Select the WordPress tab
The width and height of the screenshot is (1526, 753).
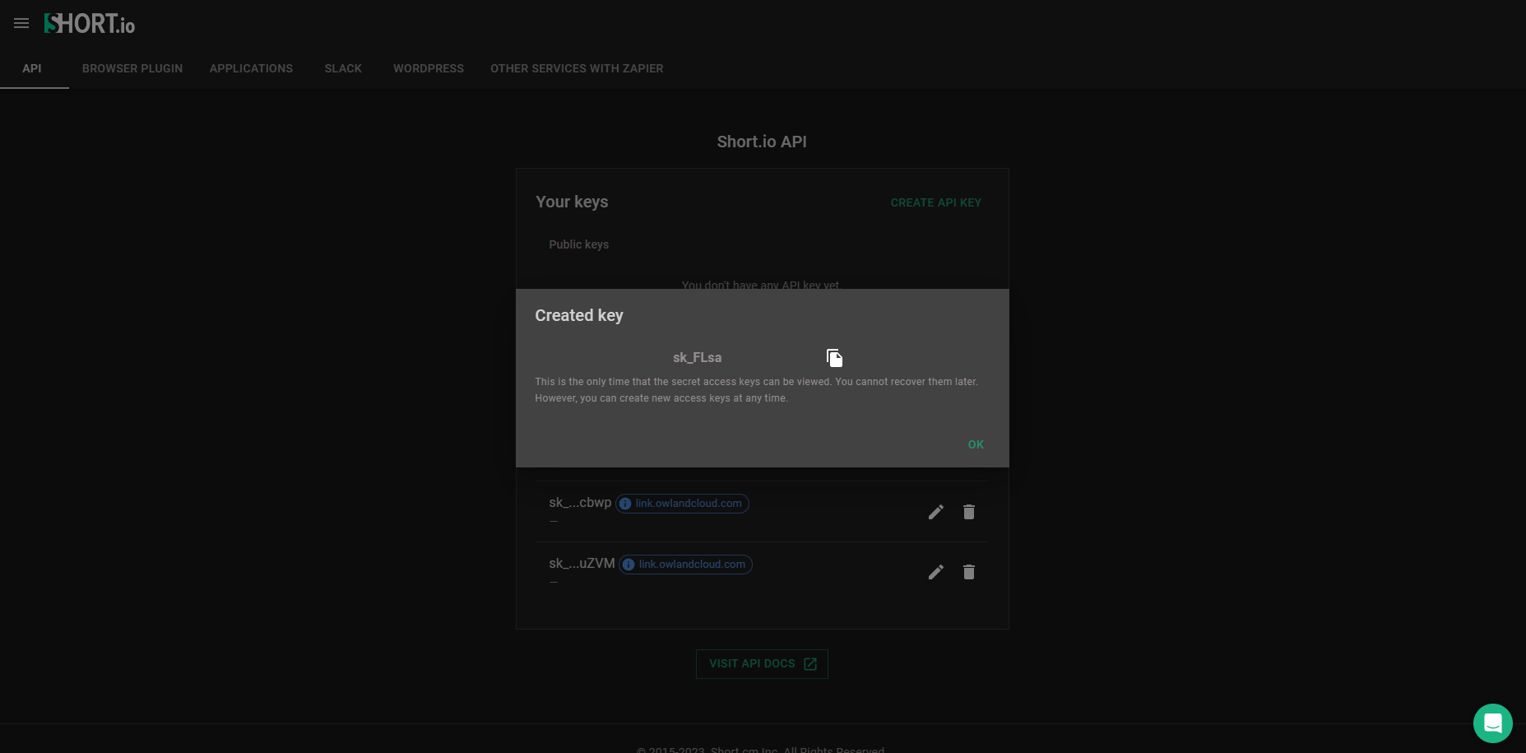pos(429,68)
